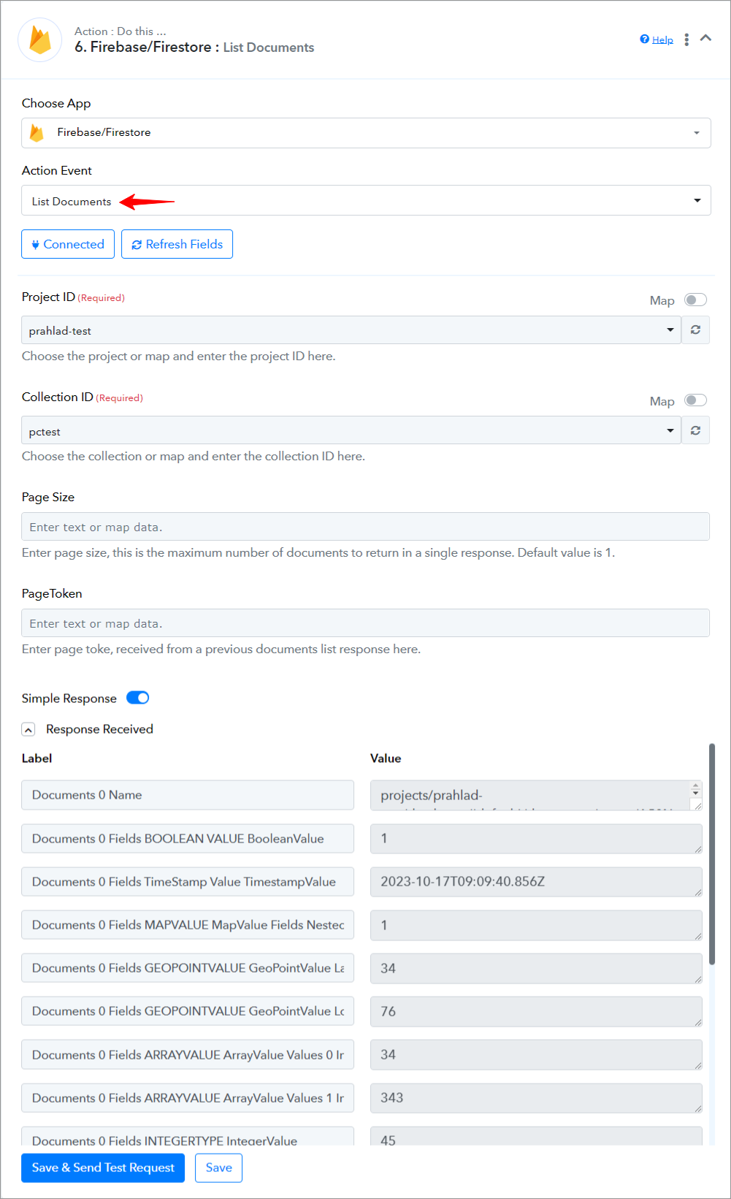Disable the Simple Response toggle
The height and width of the screenshot is (1199, 731).
[137, 698]
